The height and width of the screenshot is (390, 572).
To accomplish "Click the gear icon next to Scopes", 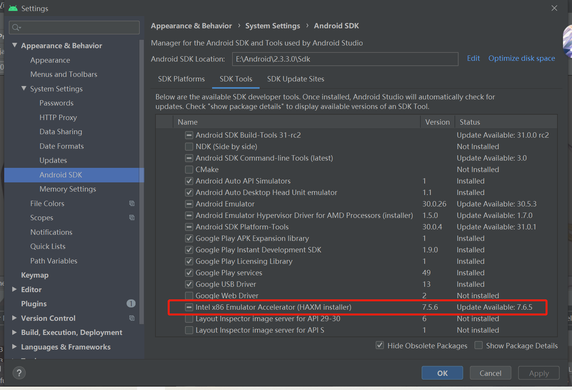I will [132, 217].
